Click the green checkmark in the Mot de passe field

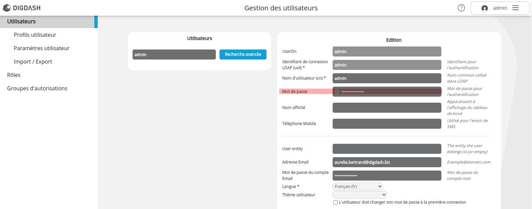[x=337, y=91]
